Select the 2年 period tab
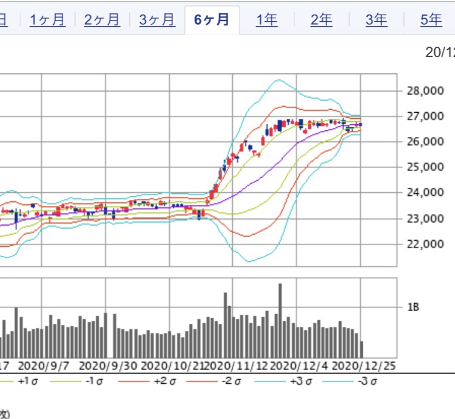The height and width of the screenshot is (419, 455). coord(322,20)
